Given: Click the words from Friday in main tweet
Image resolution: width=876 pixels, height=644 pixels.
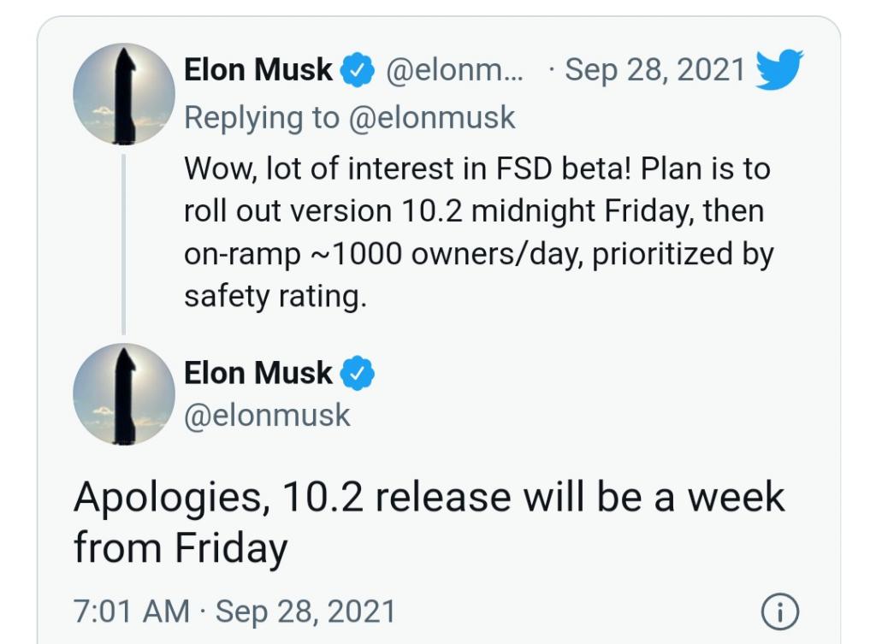Looking at the screenshot, I should point(181,548).
